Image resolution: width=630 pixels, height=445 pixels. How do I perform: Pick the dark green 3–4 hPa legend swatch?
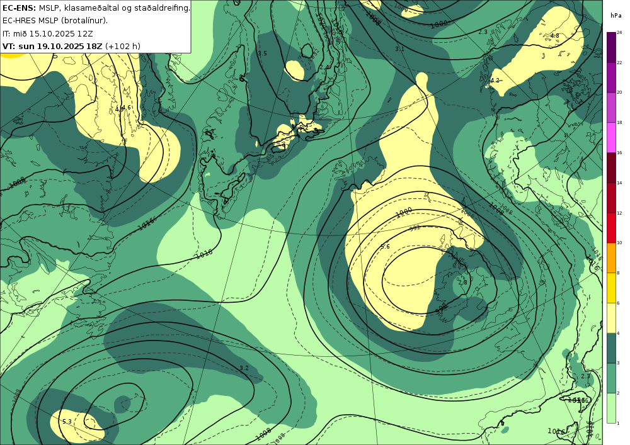(611, 348)
